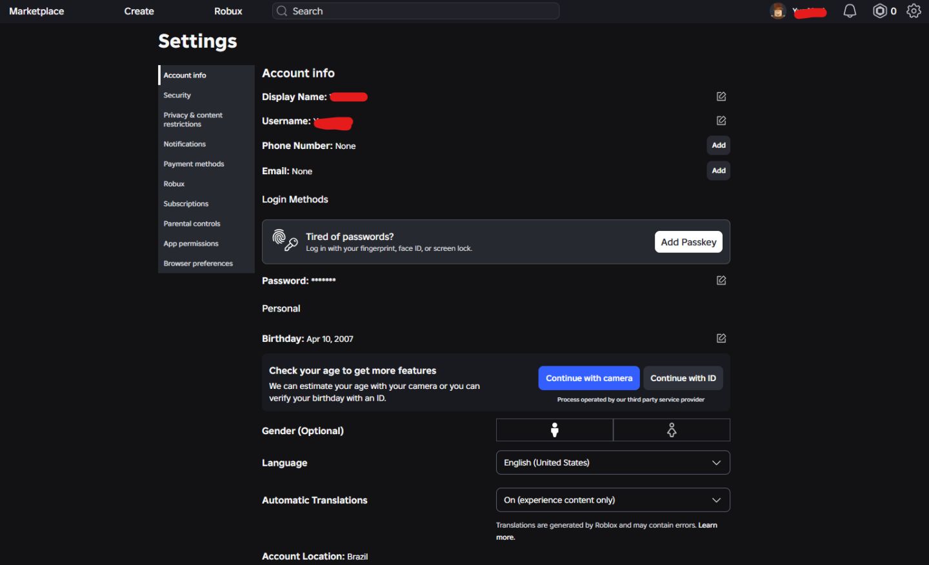
Task: Open Privacy & content restrictions tab
Action: [x=206, y=120]
